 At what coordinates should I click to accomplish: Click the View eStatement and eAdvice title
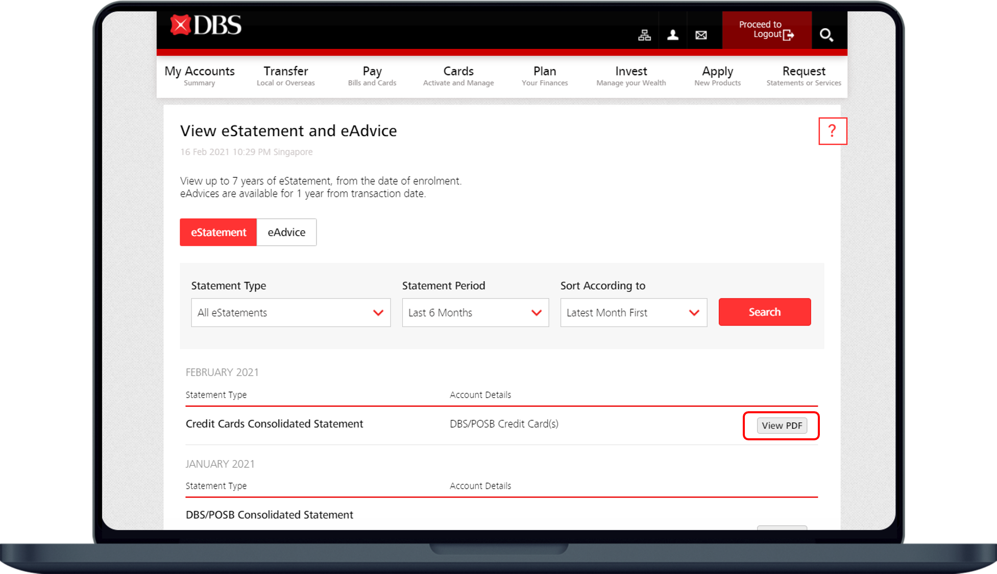pos(288,131)
